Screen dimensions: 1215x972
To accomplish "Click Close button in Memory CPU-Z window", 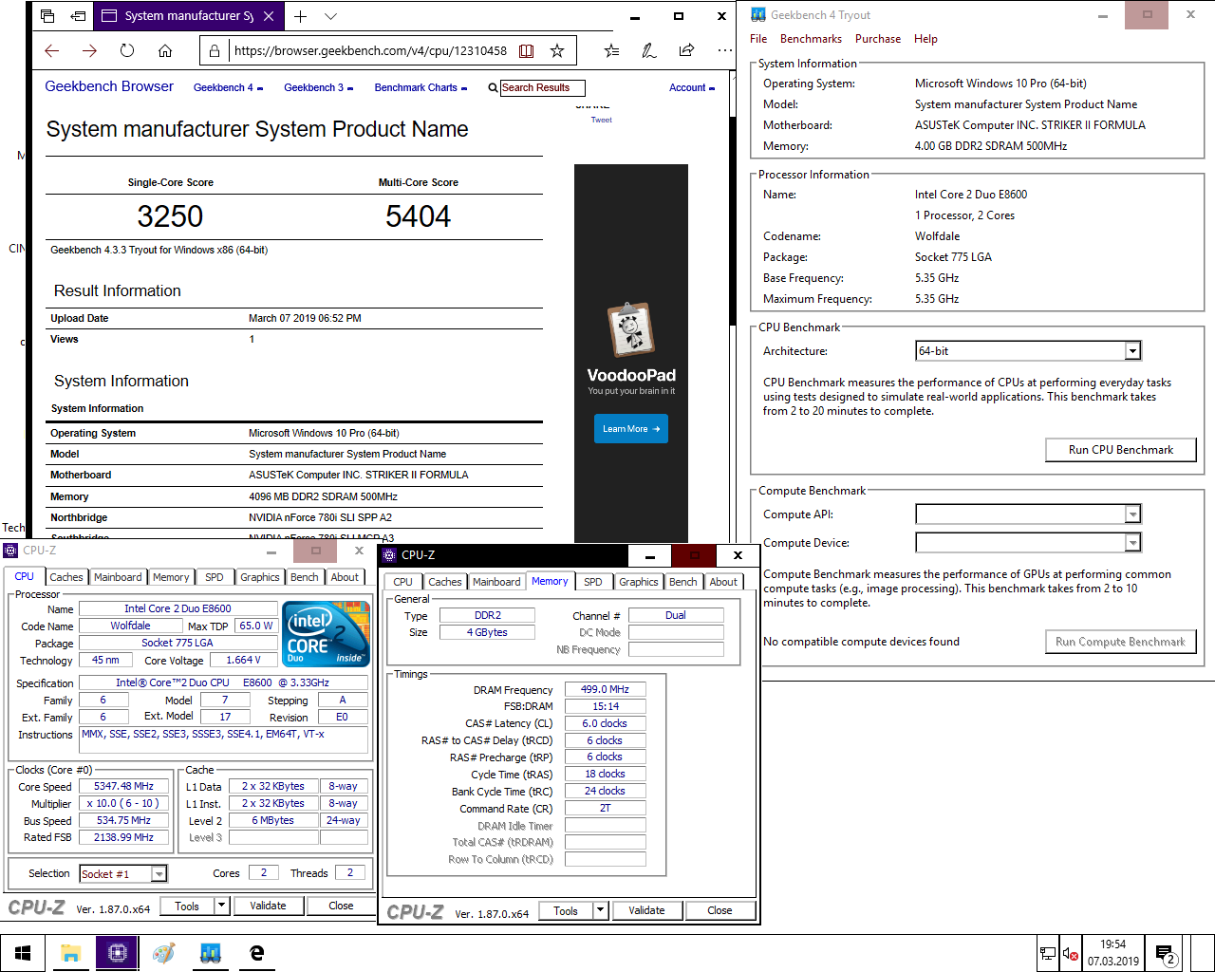I will [720, 910].
